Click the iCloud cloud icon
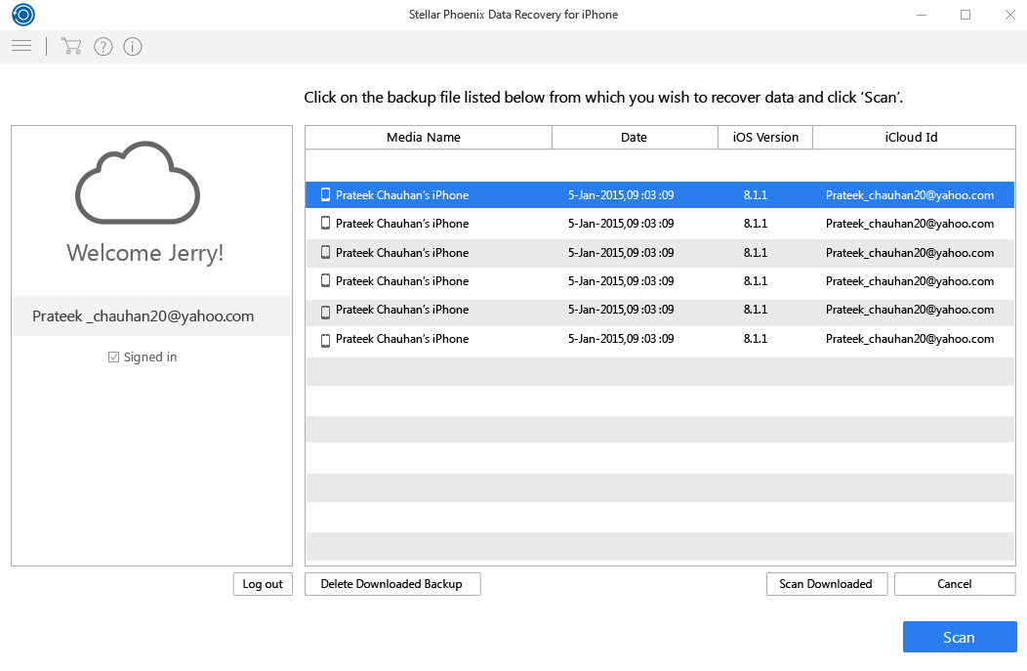Viewport: 1027px width, 671px height. (139, 183)
